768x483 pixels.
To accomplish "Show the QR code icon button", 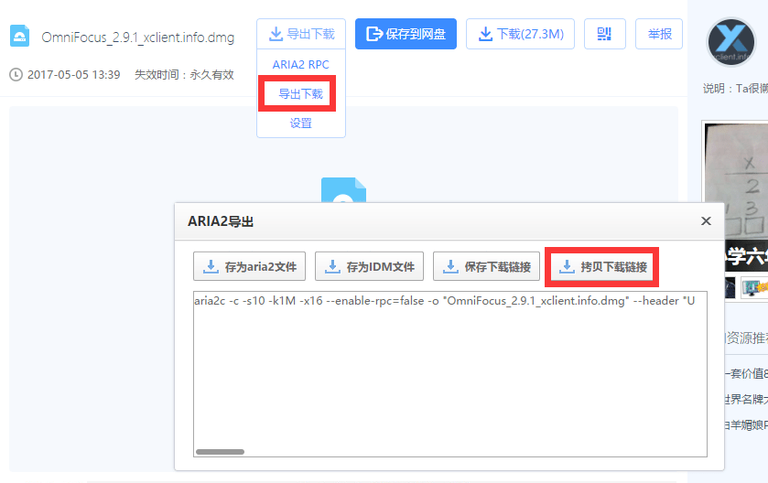I will tap(605, 34).
